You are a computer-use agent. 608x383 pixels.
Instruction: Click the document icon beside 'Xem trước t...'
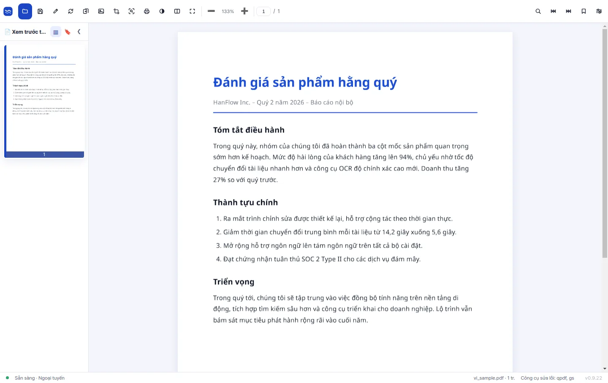point(7,32)
